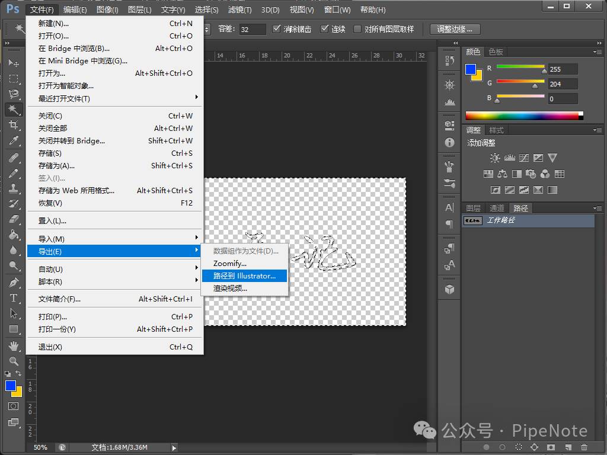Add a Levels adjustment

pos(509,158)
